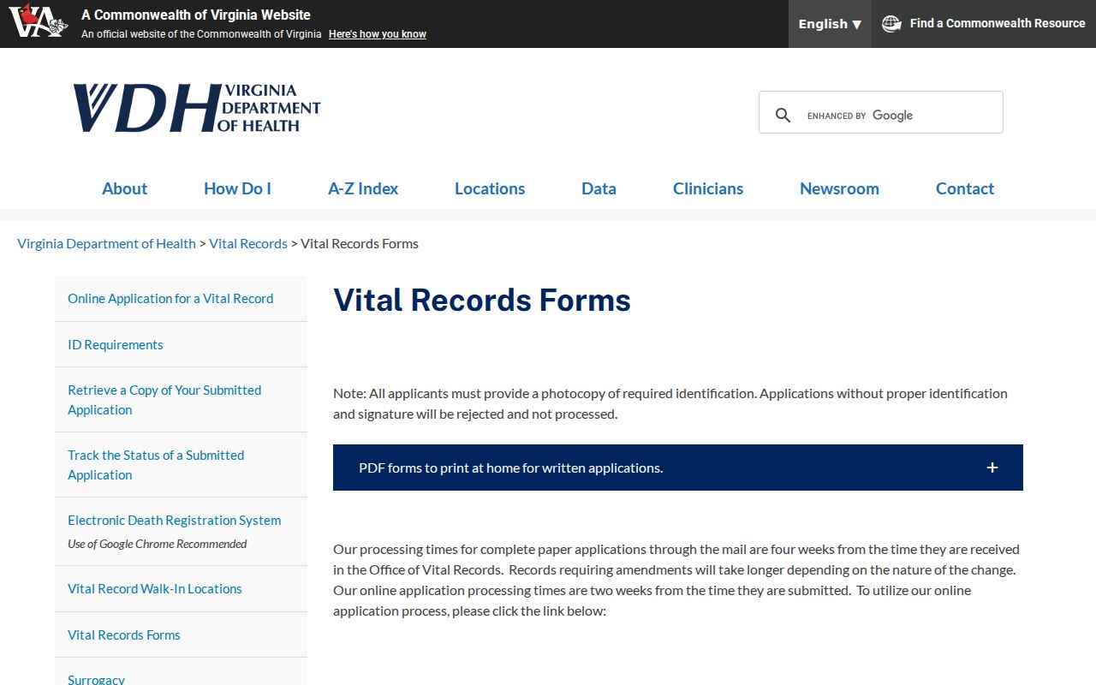The width and height of the screenshot is (1096, 685).
Task: Open Retrieve a Copy of Your Submitted Application
Action: click(164, 400)
